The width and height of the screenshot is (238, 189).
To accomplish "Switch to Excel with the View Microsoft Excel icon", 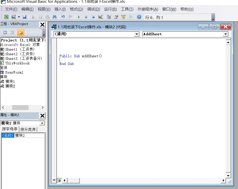I will [6, 17].
